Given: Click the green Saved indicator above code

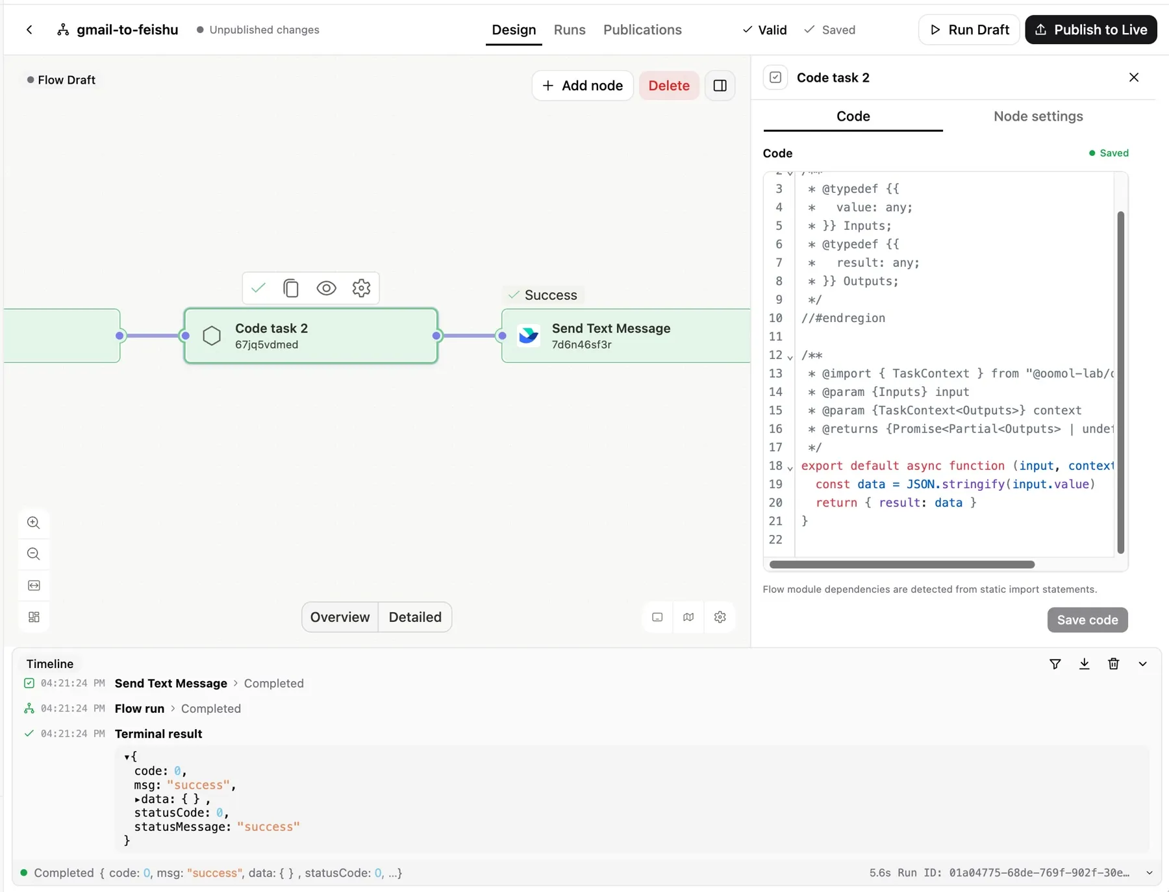Looking at the screenshot, I should tap(1109, 153).
